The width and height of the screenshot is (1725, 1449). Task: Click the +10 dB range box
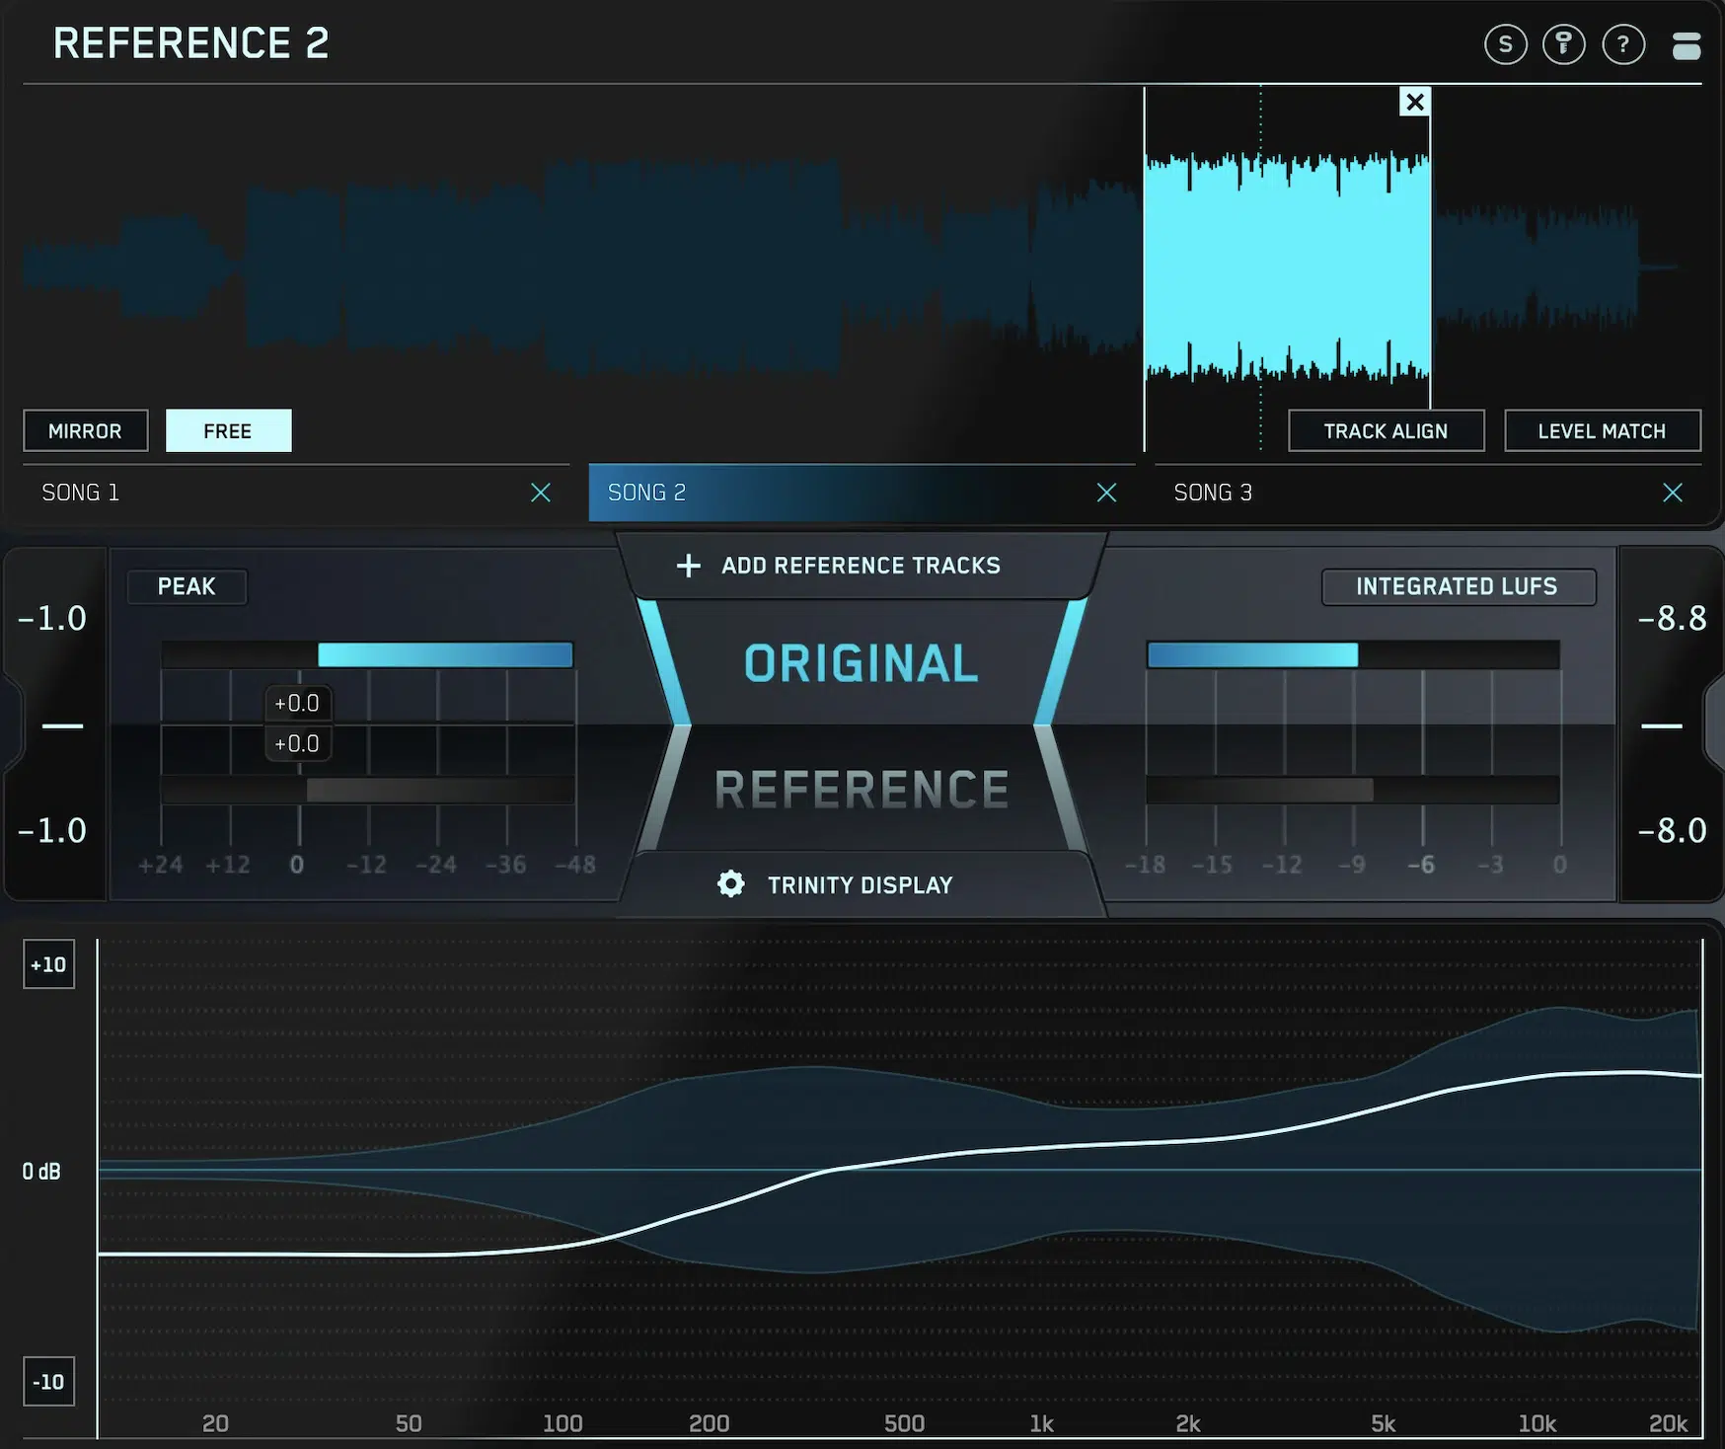pyautogui.click(x=48, y=964)
